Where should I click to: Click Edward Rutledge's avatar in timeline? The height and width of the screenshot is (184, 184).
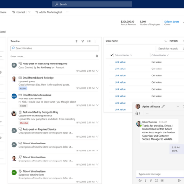pyautogui.click(x=14, y=79)
